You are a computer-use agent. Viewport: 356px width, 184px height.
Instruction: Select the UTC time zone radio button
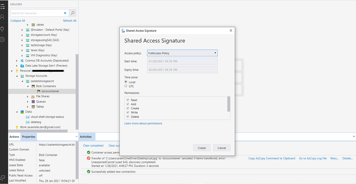pos(126,86)
